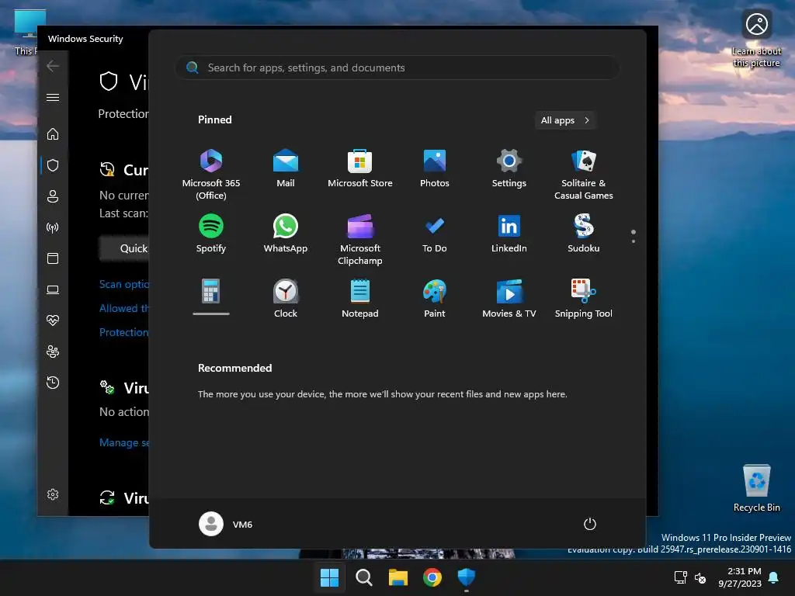
Task: Open Account protection in Windows Security sidebar
Action: pyautogui.click(x=53, y=196)
